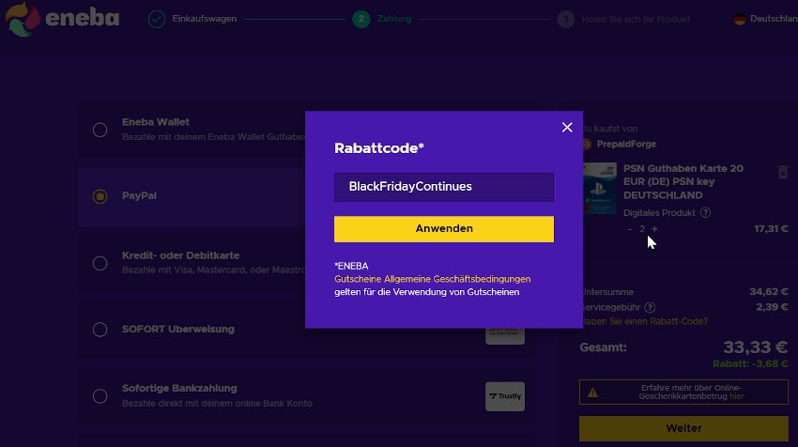The width and height of the screenshot is (798, 447).
Task: Click the Anwenden button
Action: 443,229
